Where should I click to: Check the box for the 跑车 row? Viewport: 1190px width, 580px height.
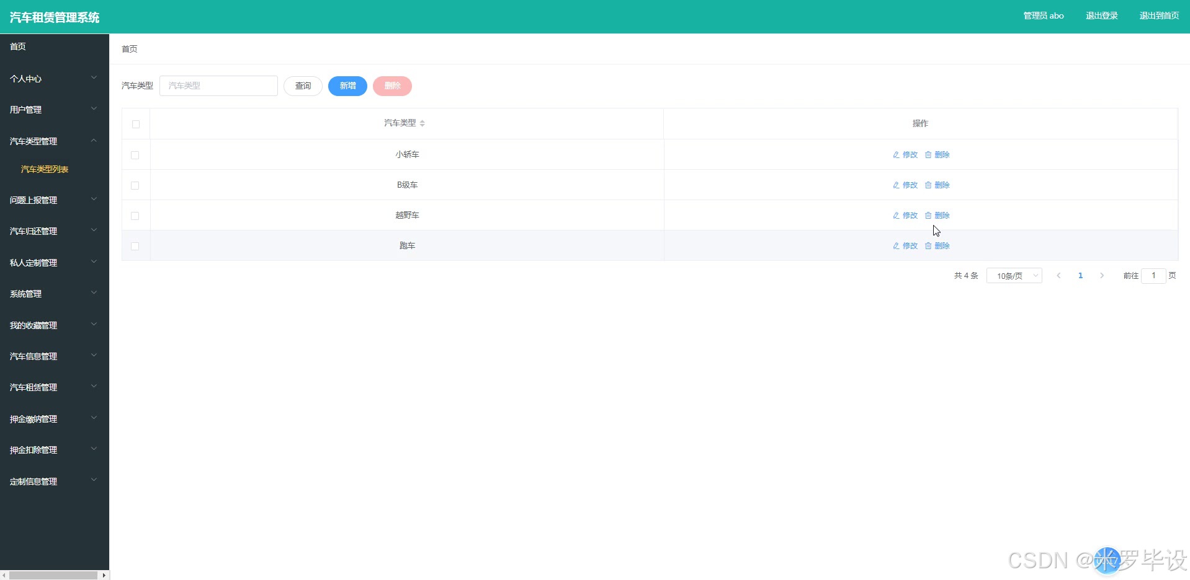[x=135, y=246]
